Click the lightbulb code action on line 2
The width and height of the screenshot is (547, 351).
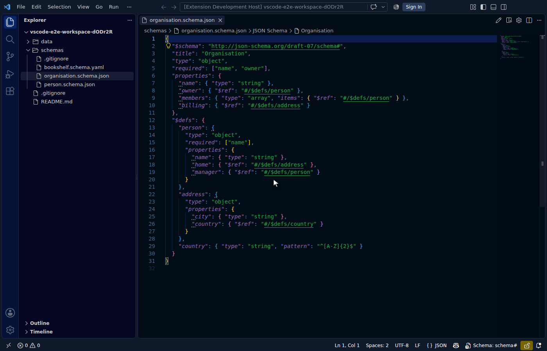click(x=168, y=46)
